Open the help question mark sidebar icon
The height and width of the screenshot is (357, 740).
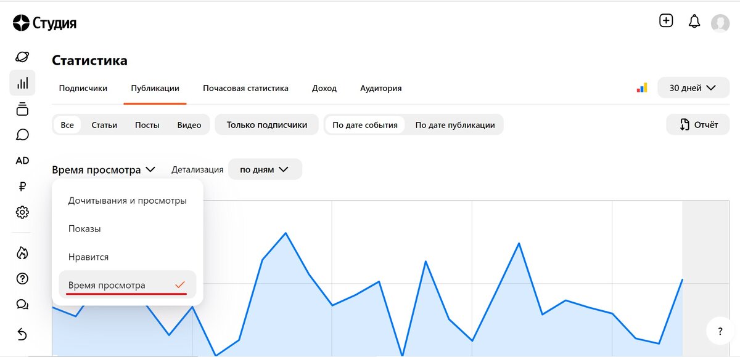coord(22,278)
